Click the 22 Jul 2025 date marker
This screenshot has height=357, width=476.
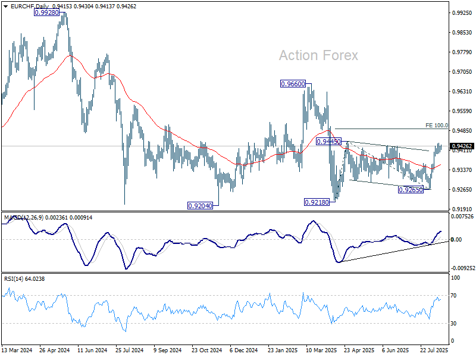click(x=434, y=350)
